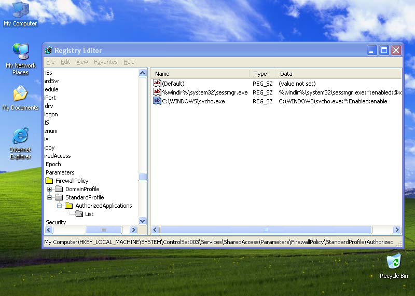This screenshot has height=296, width=415.
Task: Click the '(Default)' value name
Action: [x=173, y=84]
